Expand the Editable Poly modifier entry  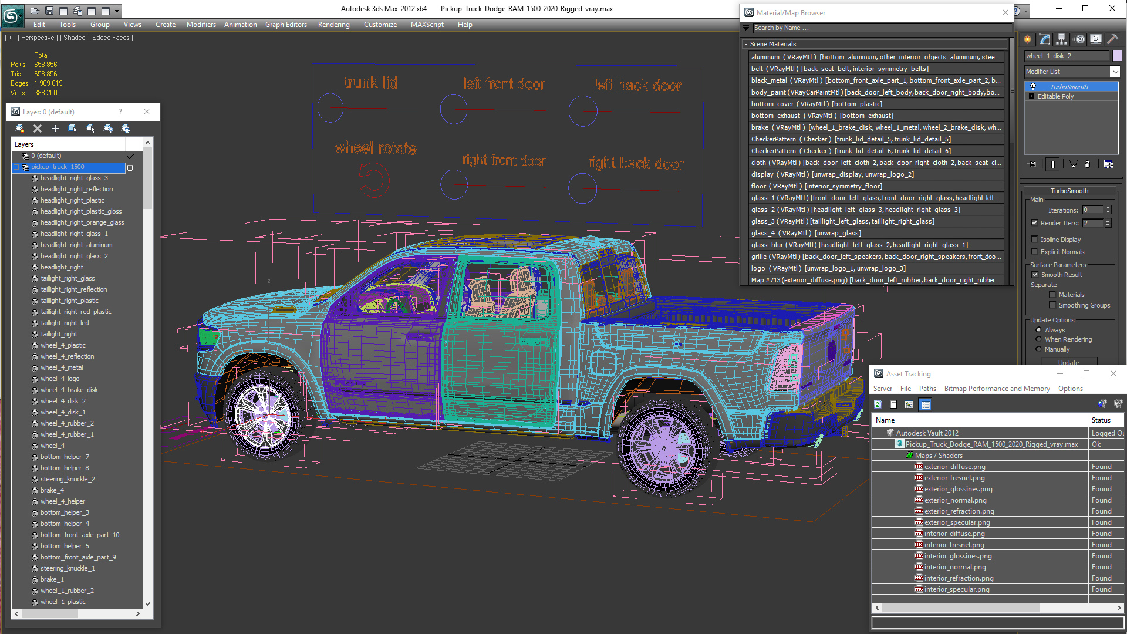(x=1031, y=96)
